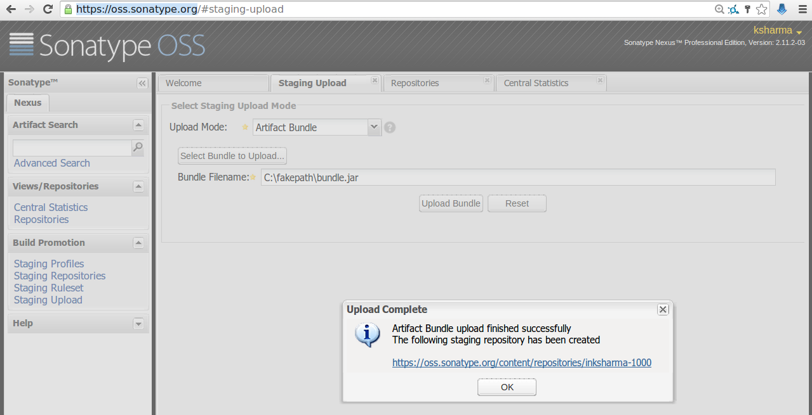Click the artifact search input field
This screenshot has width=812, height=415.
point(72,148)
